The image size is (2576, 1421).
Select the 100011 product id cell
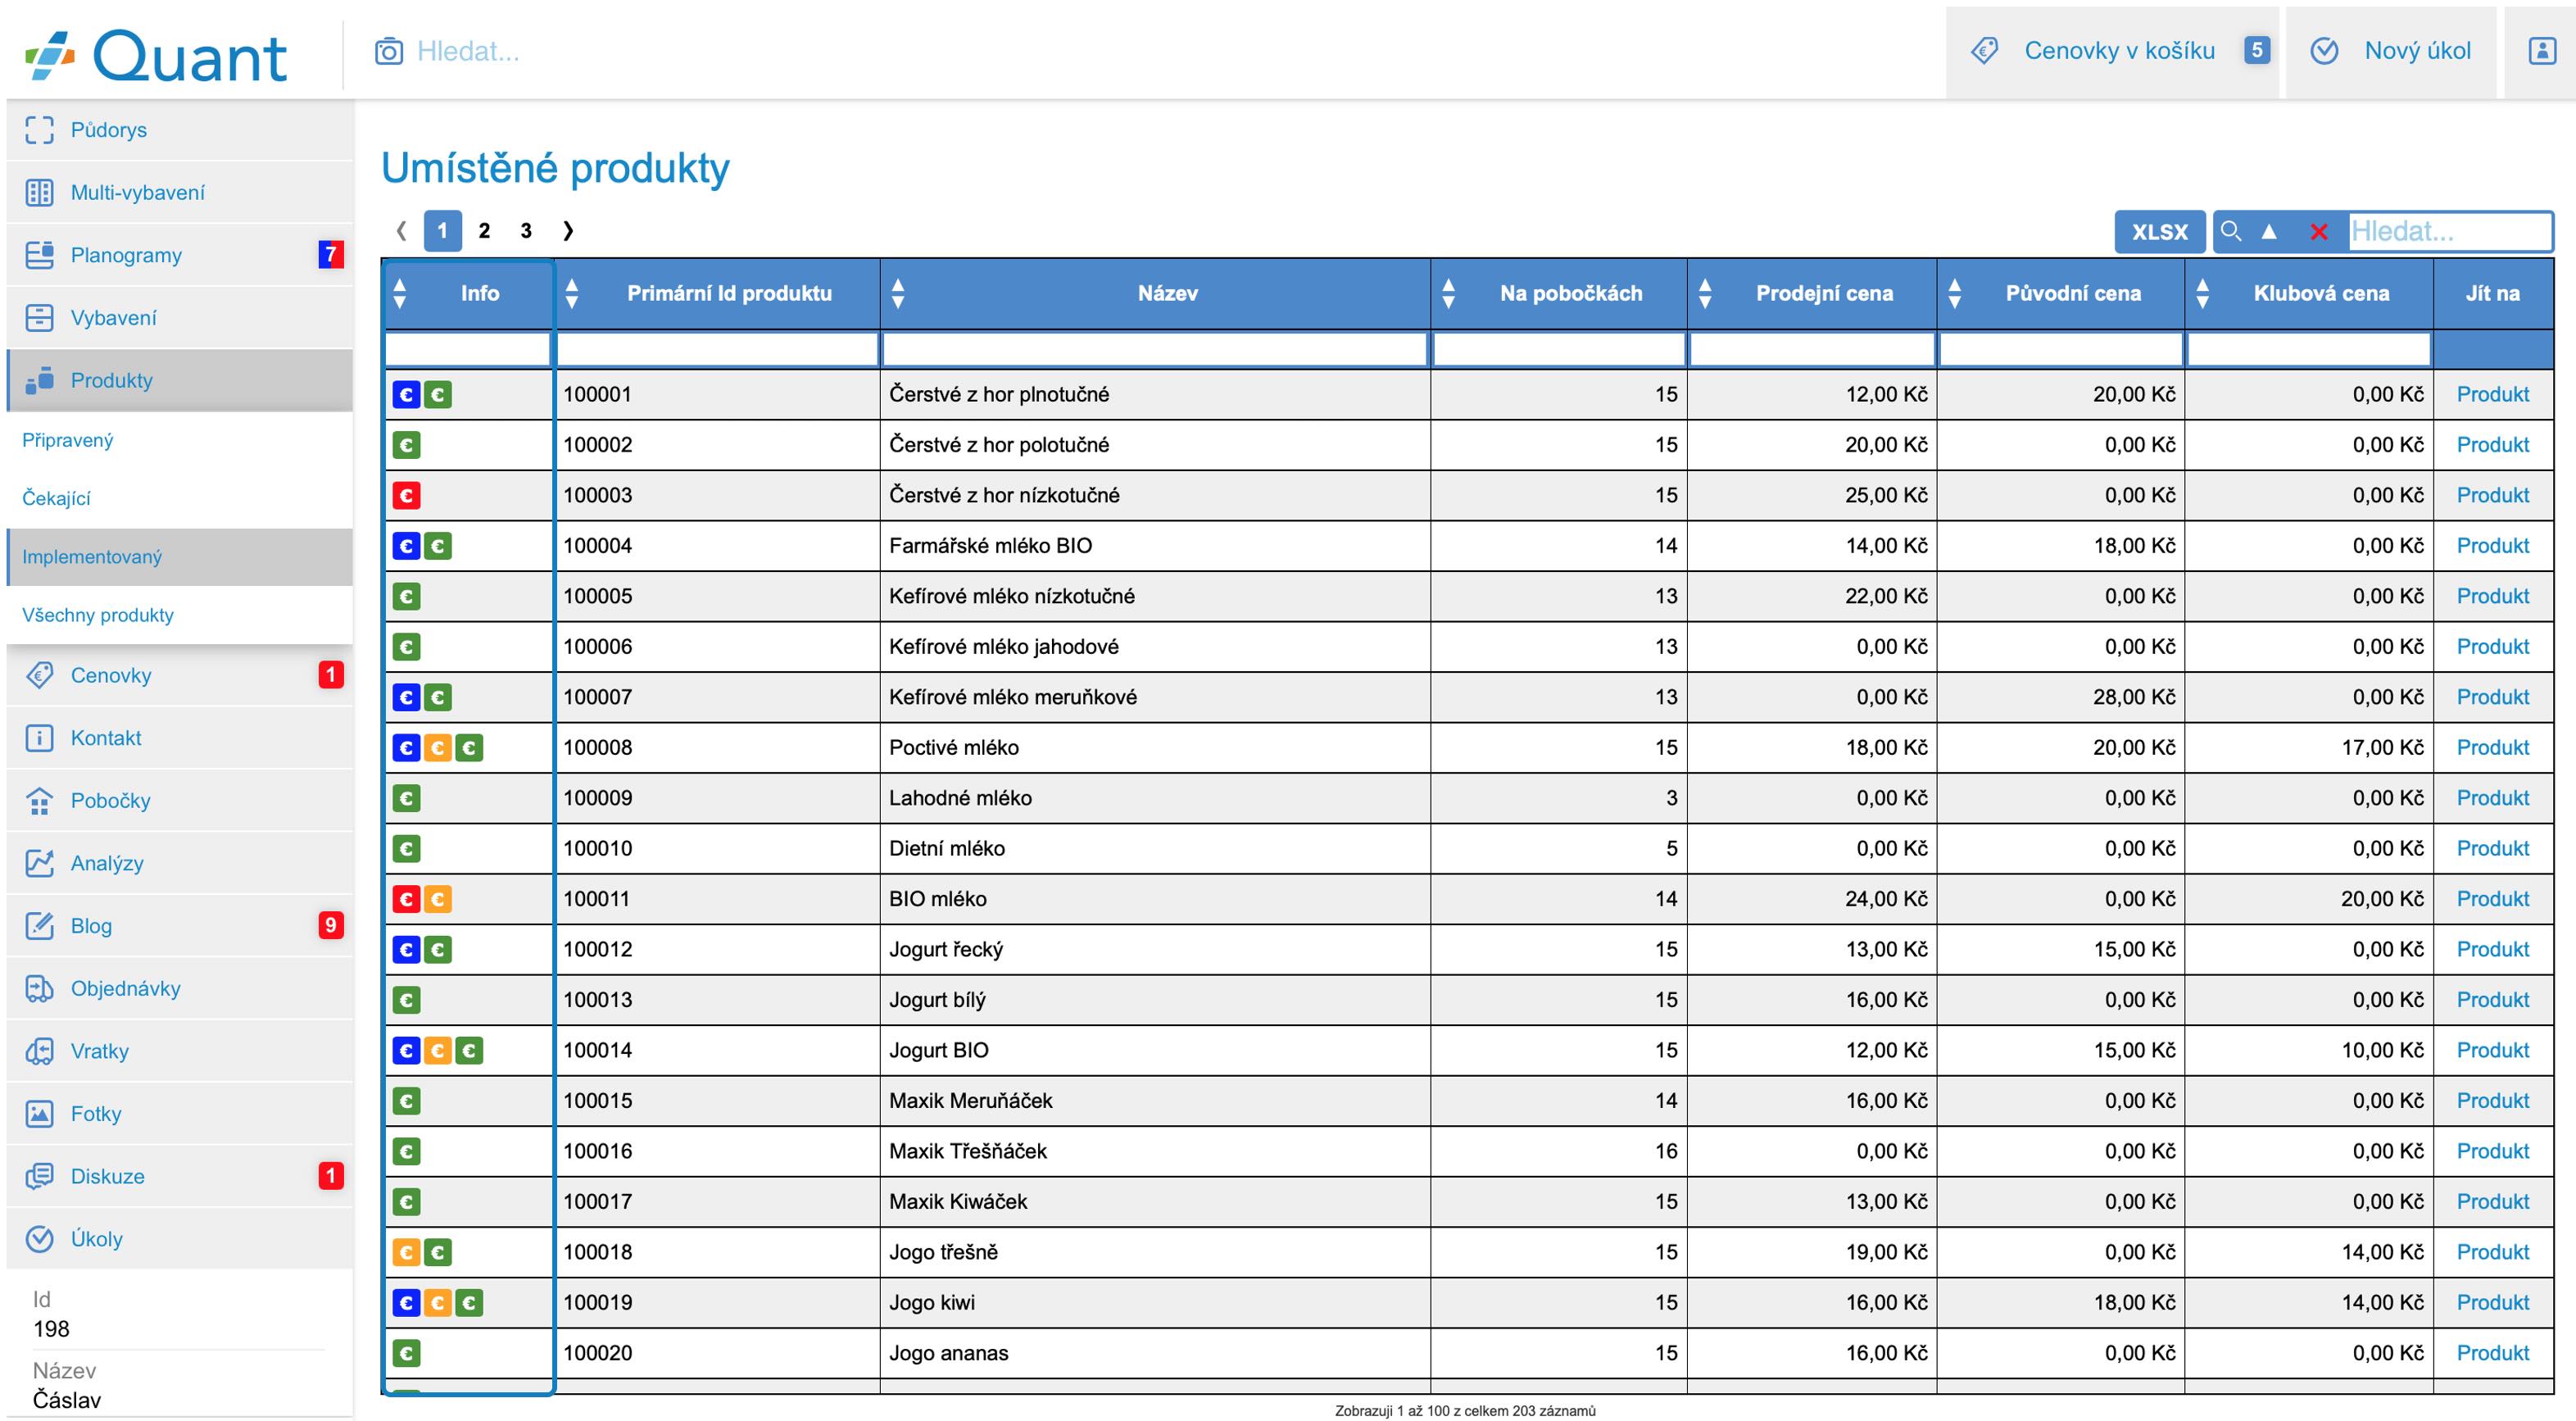point(717,899)
